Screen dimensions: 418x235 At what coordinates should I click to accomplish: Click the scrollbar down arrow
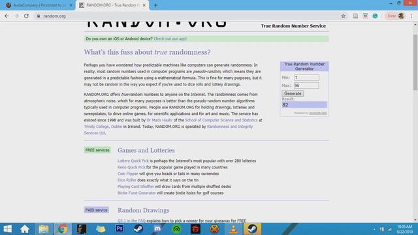point(415,220)
